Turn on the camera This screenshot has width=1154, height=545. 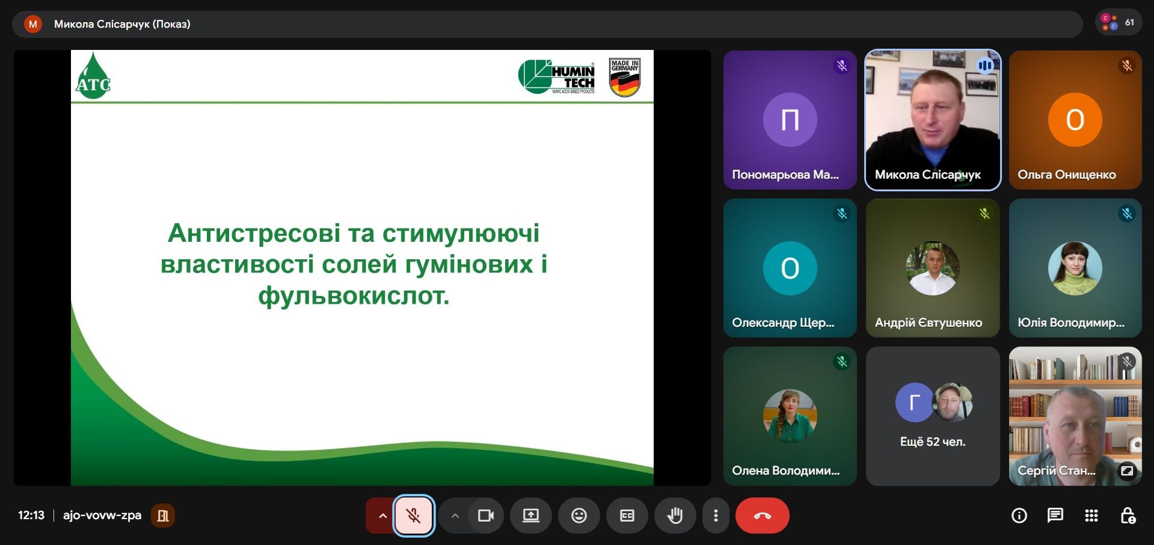(485, 516)
